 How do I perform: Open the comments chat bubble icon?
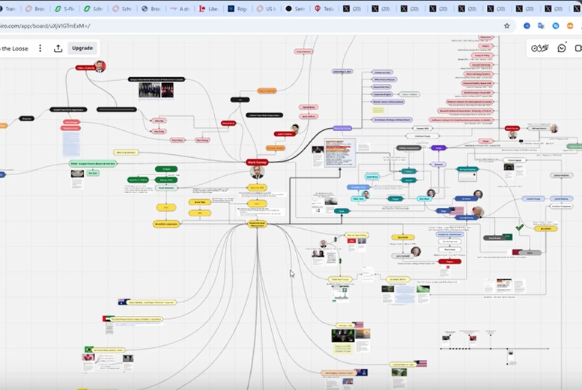click(562, 48)
